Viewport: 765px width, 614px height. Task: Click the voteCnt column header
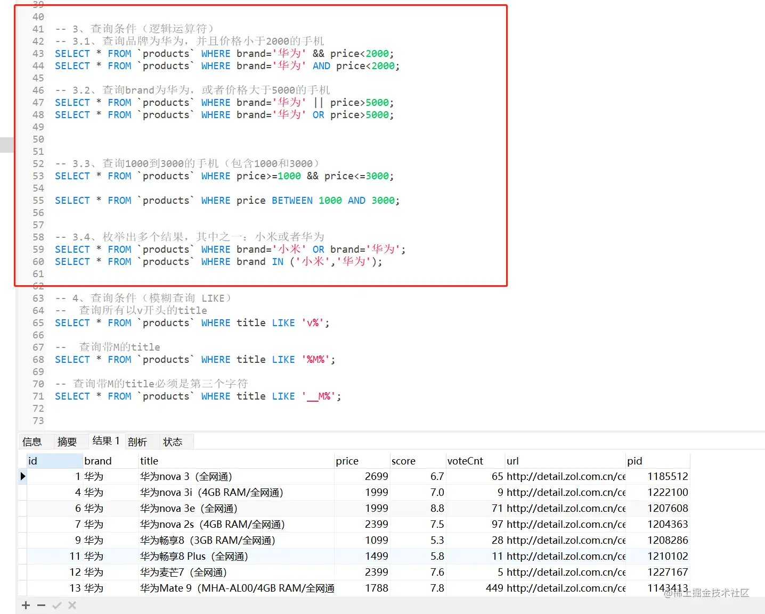click(x=476, y=461)
